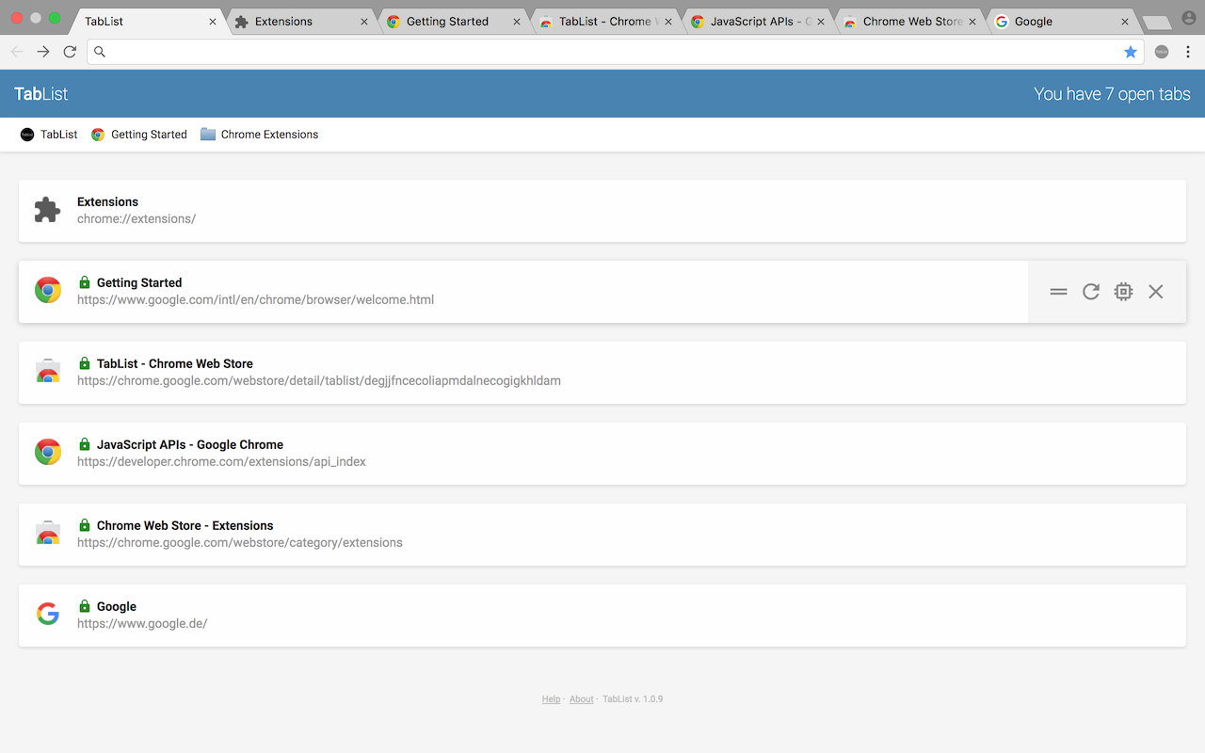Switch to the Chrome Web Store browser tab
The height and width of the screenshot is (753, 1205).
point(909,21)
